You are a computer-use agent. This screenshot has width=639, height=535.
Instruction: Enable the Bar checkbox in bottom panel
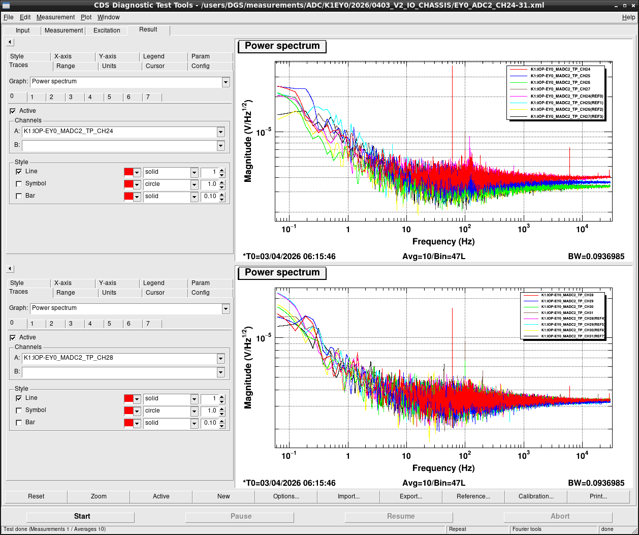(19, 423)
